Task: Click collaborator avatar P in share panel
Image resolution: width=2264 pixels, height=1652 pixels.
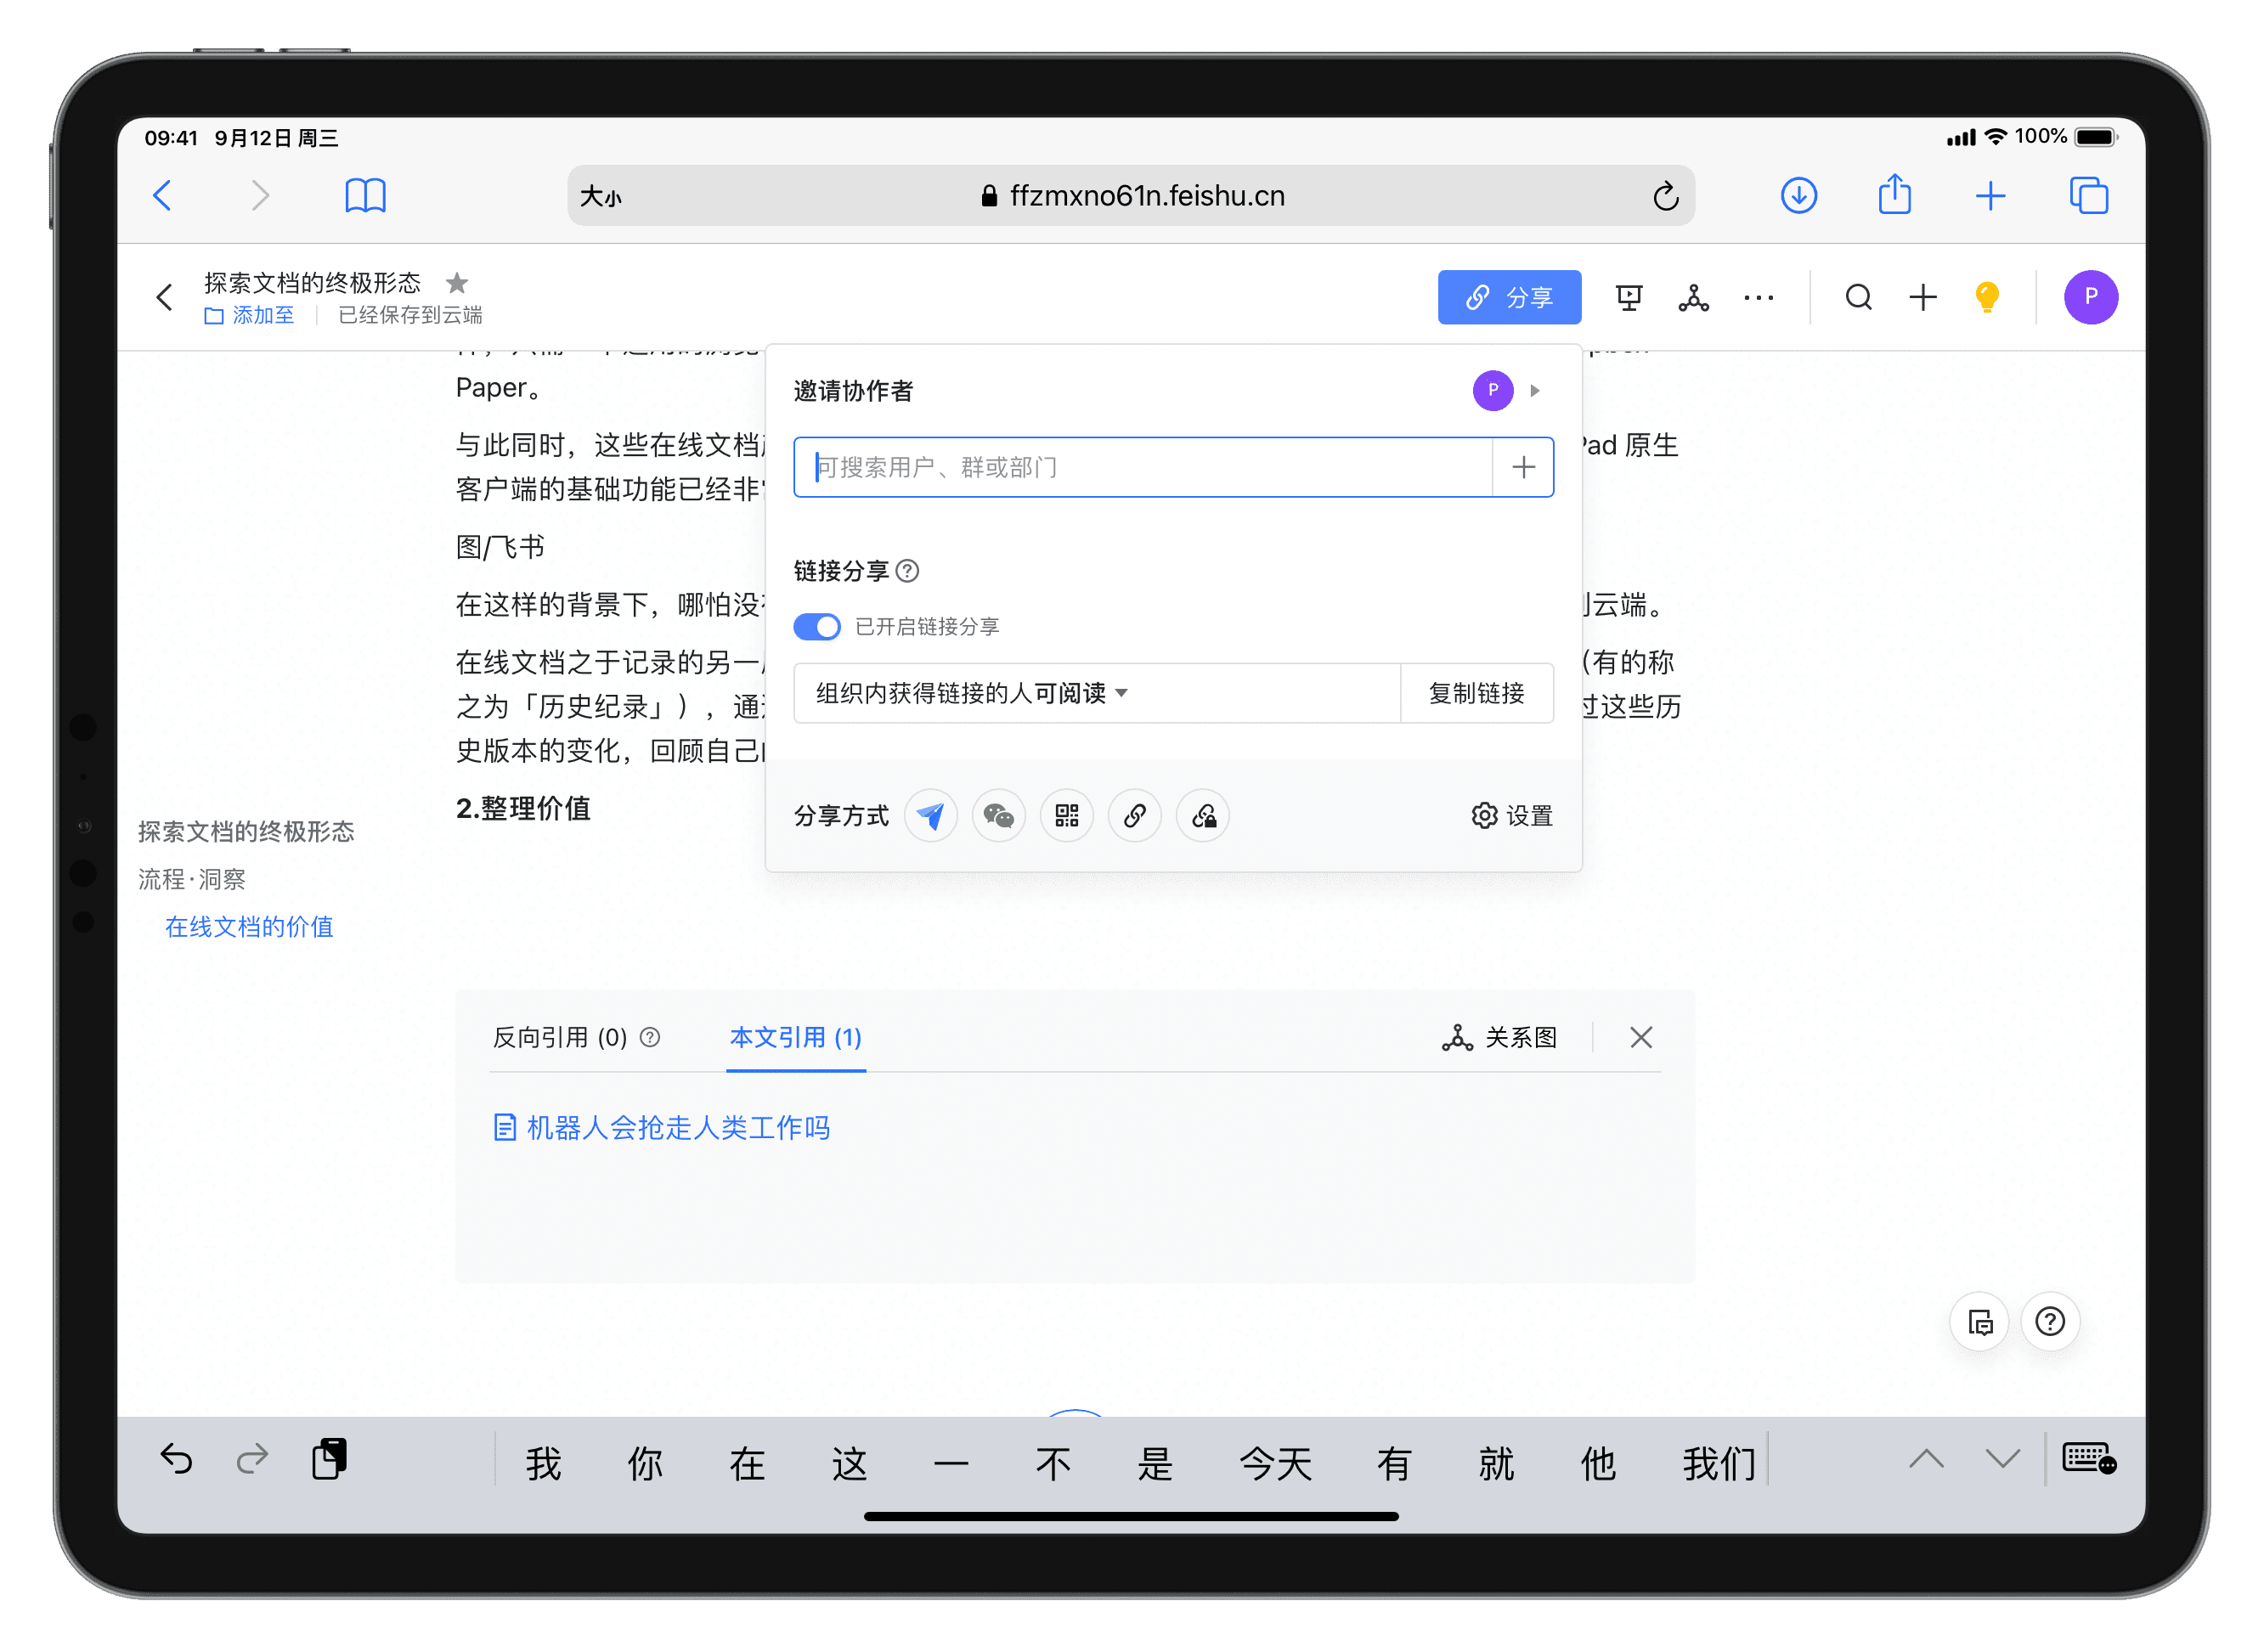Action: [x=1492, y=390]
